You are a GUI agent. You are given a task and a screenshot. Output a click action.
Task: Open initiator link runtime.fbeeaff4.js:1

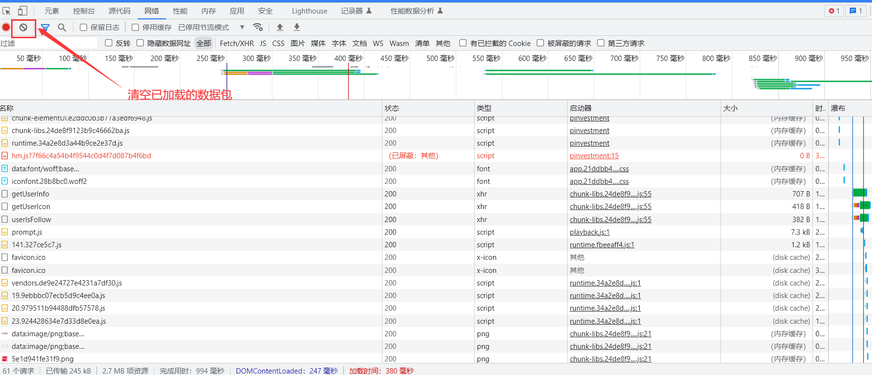click(x=601, y=244)
